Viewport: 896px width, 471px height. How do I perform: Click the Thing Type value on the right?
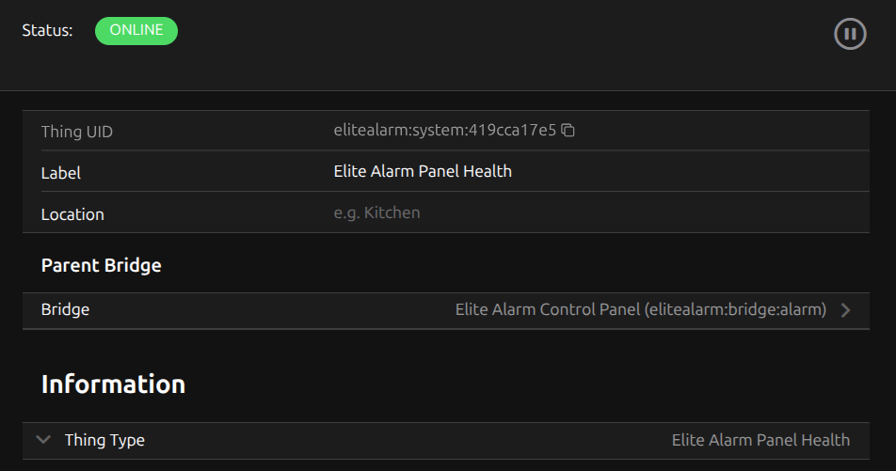tap(760, 440)
